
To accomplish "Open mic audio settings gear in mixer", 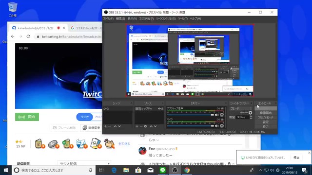I will point(222,126).
